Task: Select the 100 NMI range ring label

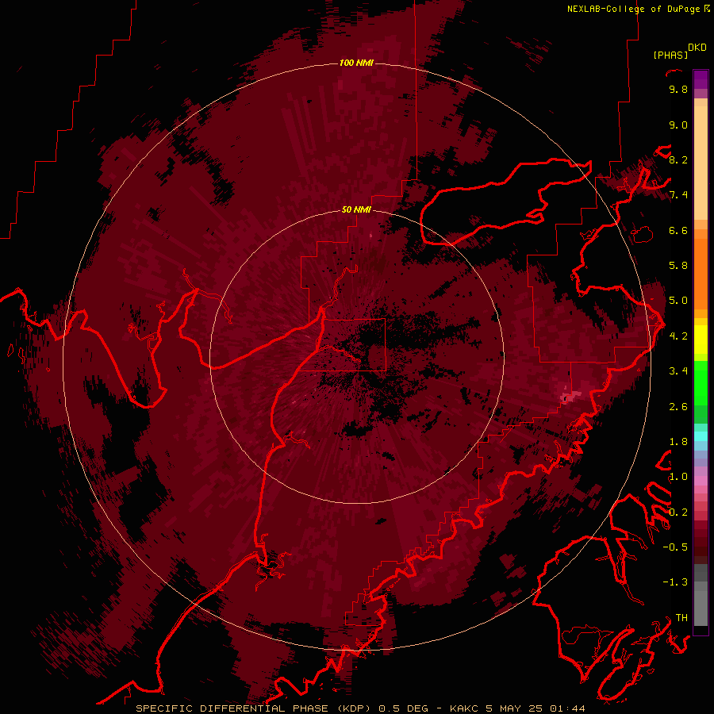Action: pyautogui.click(x=356, y=63)
